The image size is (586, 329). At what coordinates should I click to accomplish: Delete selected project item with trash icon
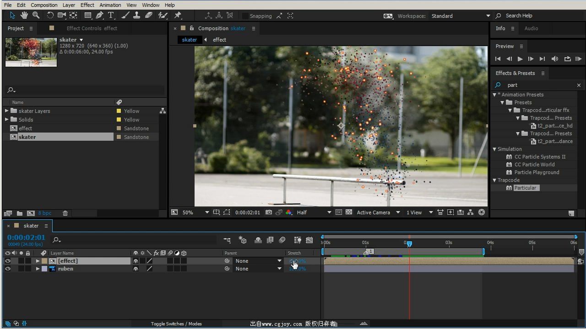[x=65, y=213]
